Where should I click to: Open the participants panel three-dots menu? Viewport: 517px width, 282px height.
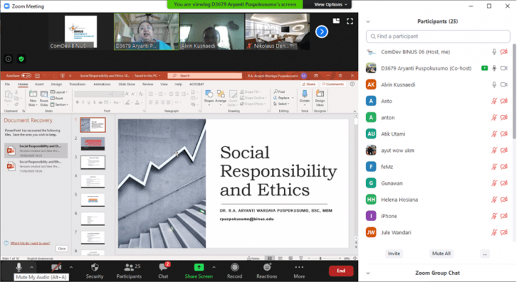[x=484, y=253]
